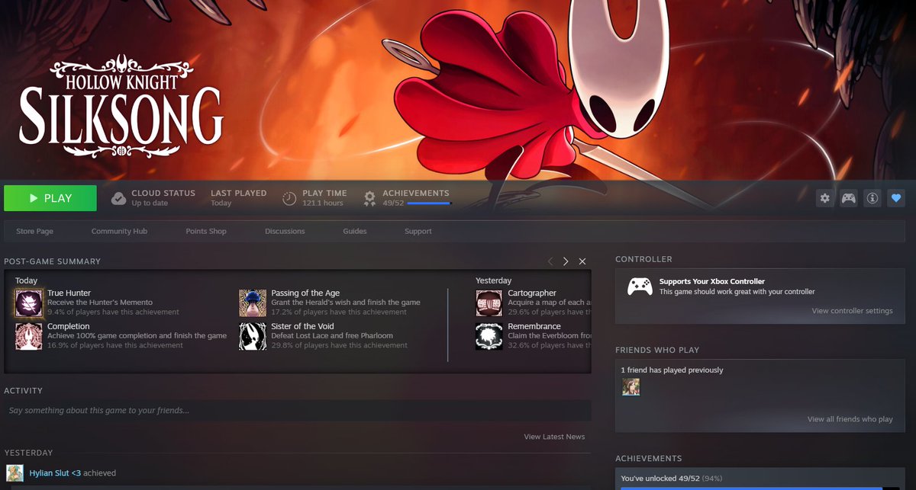Open game settings gear icon
This screenshot has height=490, width=916.
[x=824, y=198]
